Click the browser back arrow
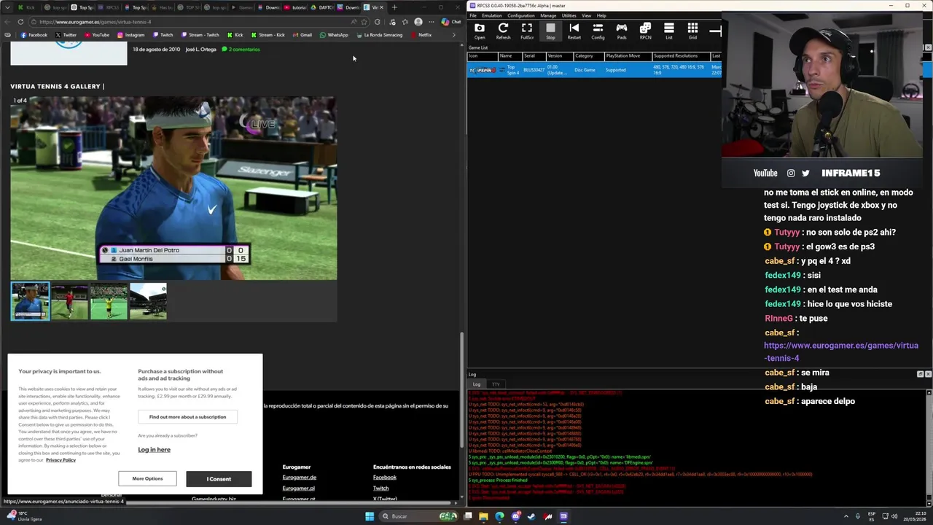933x525 pixels. point(8,22)
